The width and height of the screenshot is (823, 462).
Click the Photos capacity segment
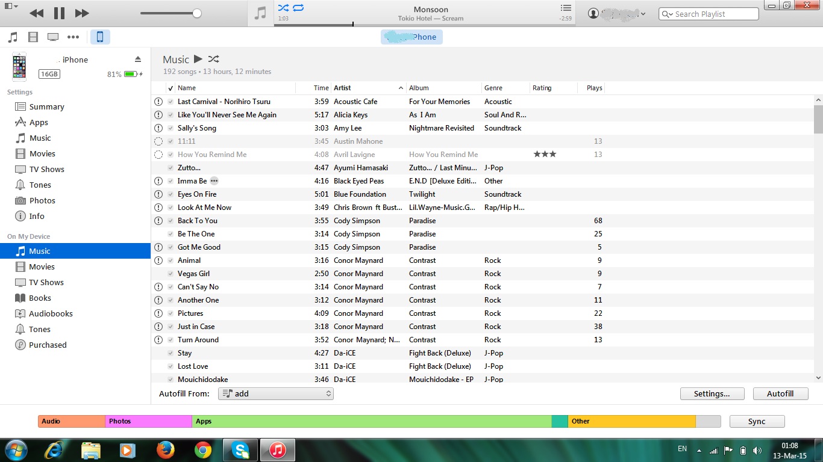(x=149, y=421)
